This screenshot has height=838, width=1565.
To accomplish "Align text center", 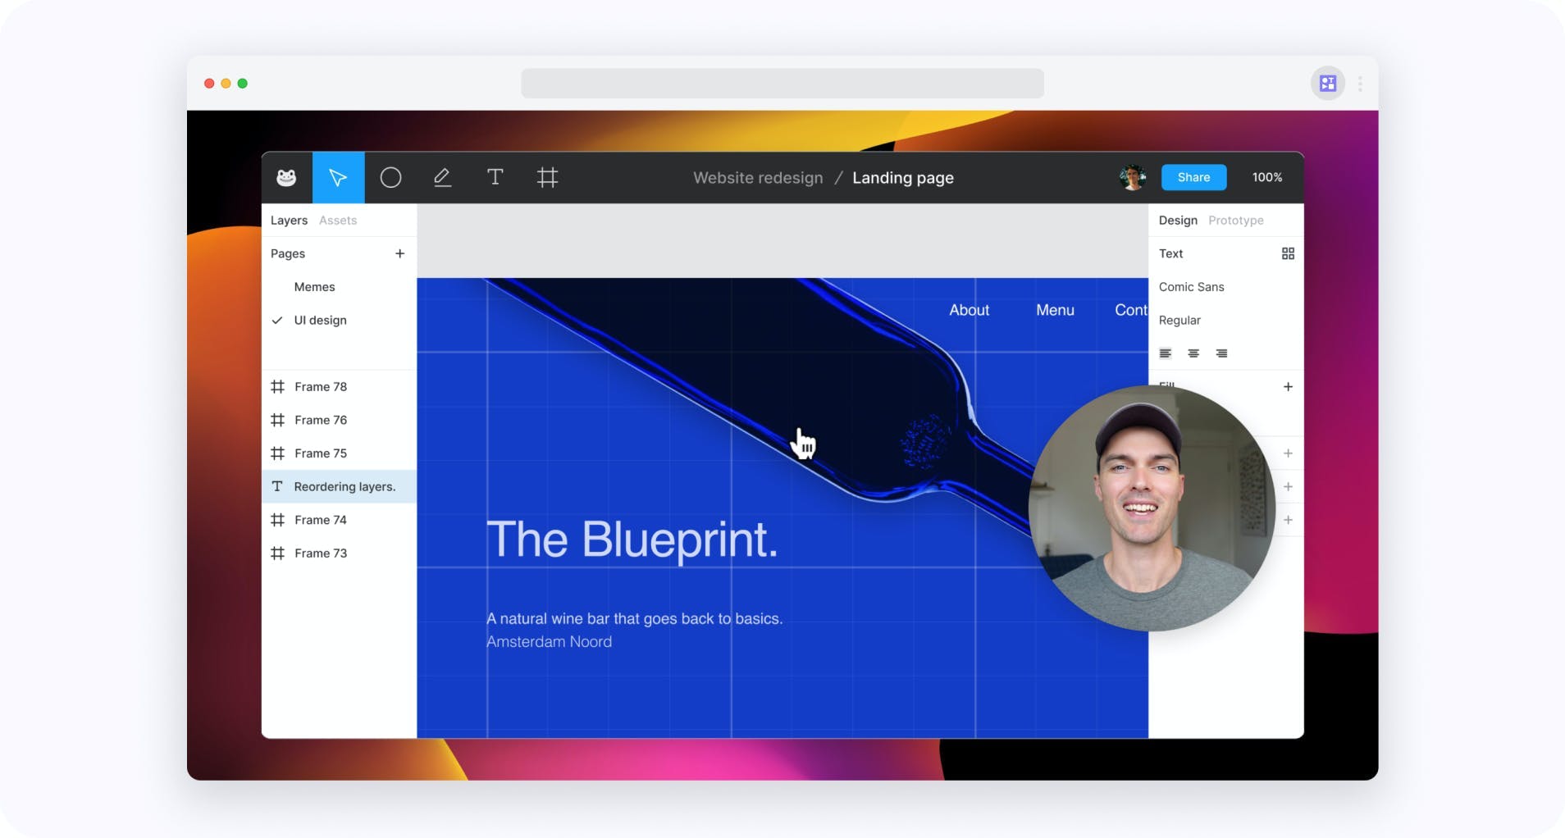I will pyautogui.click(x=1193, y=353).
